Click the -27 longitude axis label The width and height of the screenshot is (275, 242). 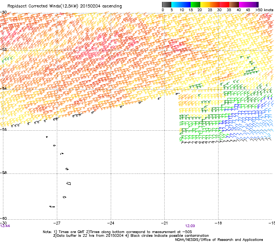(x=57, y=223)
